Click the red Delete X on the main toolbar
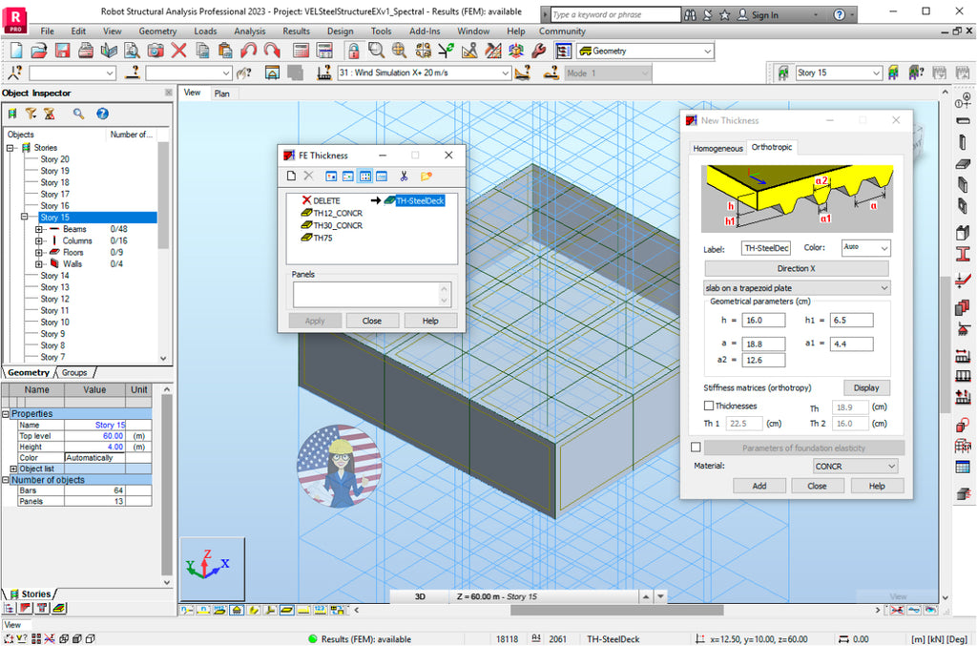 pos(180,50)
